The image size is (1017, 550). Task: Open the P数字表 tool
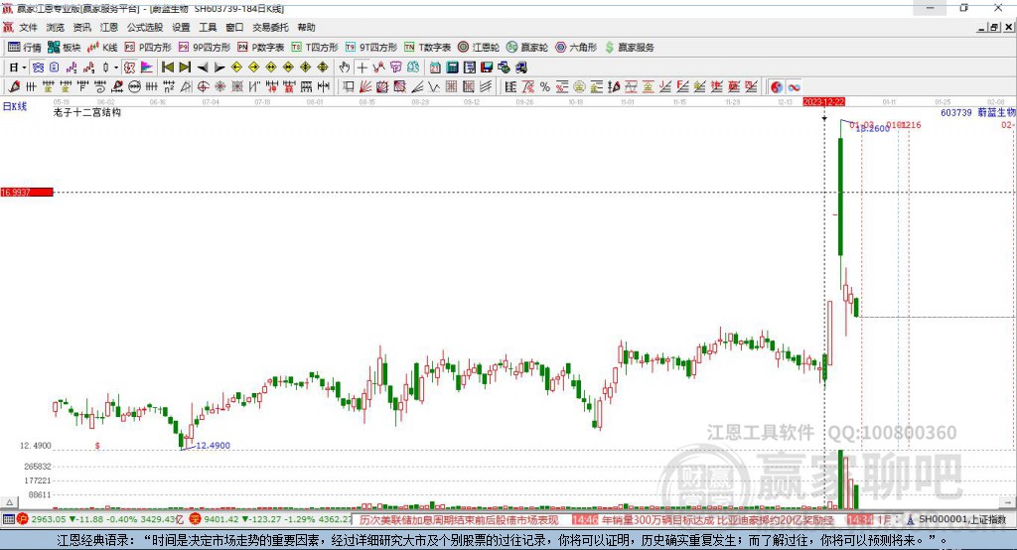tap(261, 48)
